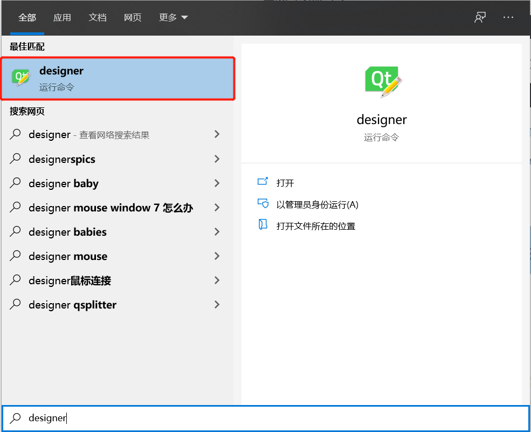Expand arrow for designer mouse window 7 怎么办
Viewport: 531px width, 432px height.
(217, 207)
